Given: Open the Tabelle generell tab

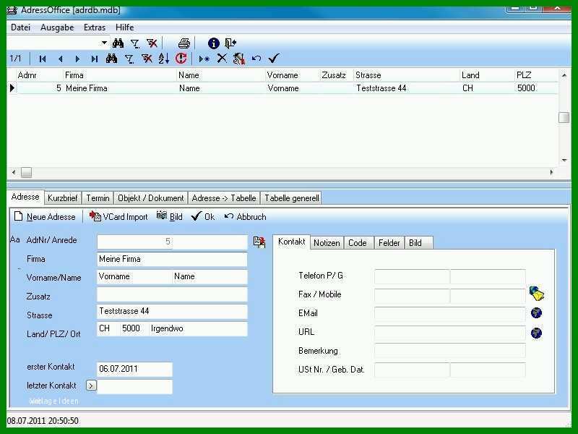Looking at the screenshot, I should [x=292, y=198].
